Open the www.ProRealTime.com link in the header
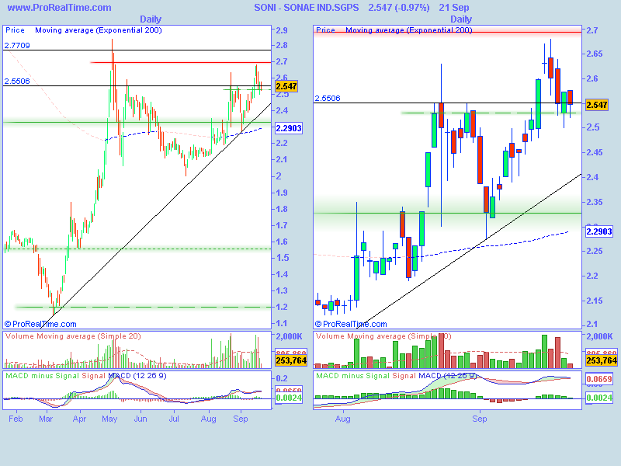This screenshot has height=466, width=621. click(60, 8)
